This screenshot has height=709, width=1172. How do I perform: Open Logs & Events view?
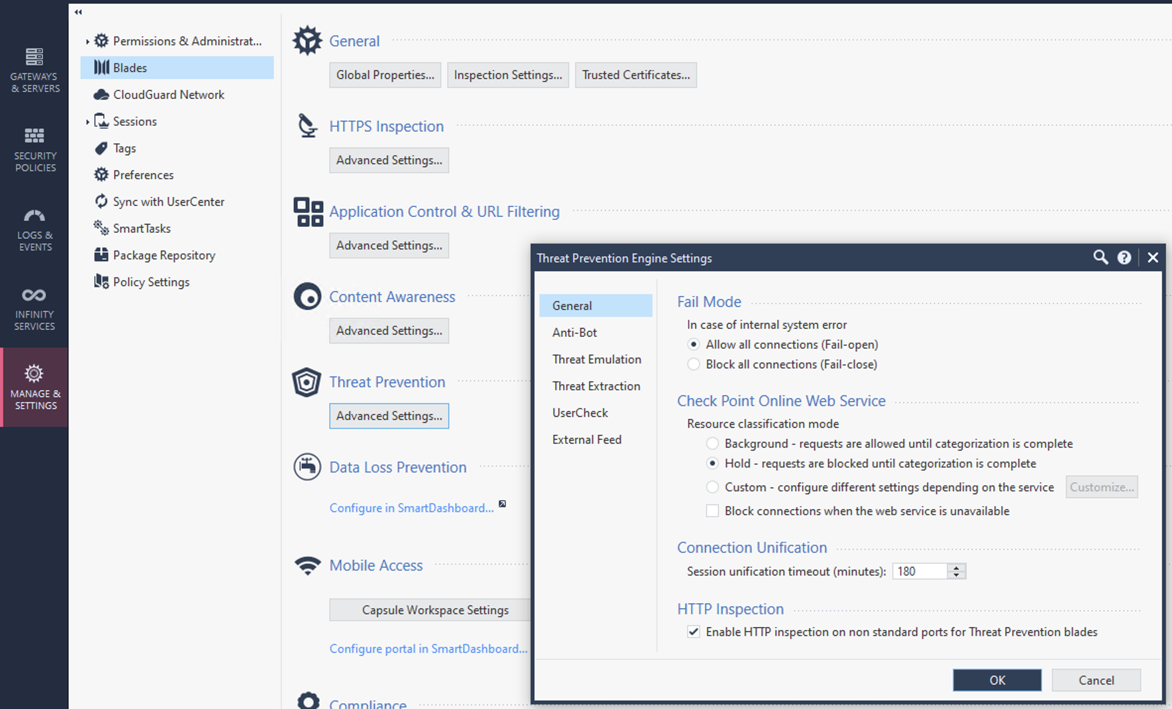34,229
